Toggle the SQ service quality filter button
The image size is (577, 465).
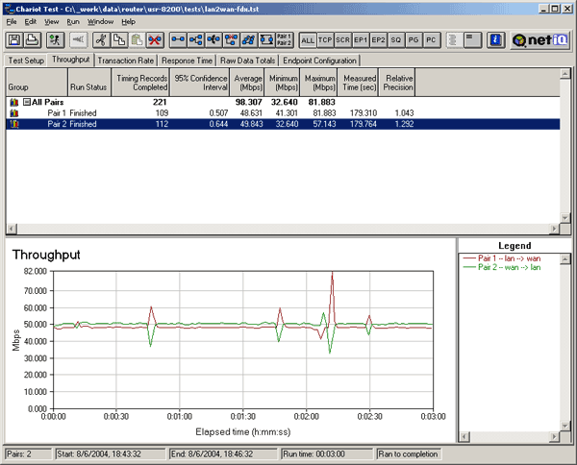(x=396, y=40)
